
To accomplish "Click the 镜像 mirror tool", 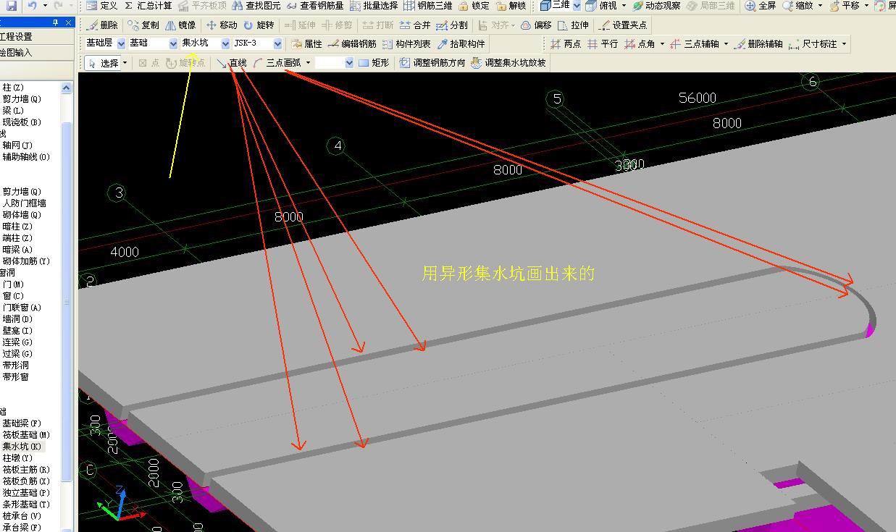I will click(x=180, y=25).
